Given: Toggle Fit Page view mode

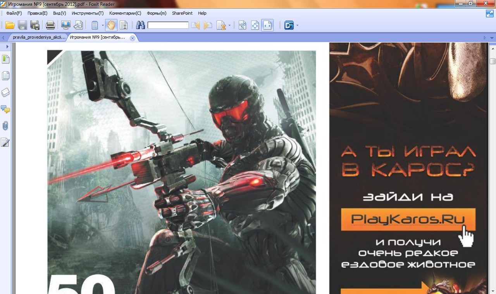Looking at the screenshot, I should point(255,26).
